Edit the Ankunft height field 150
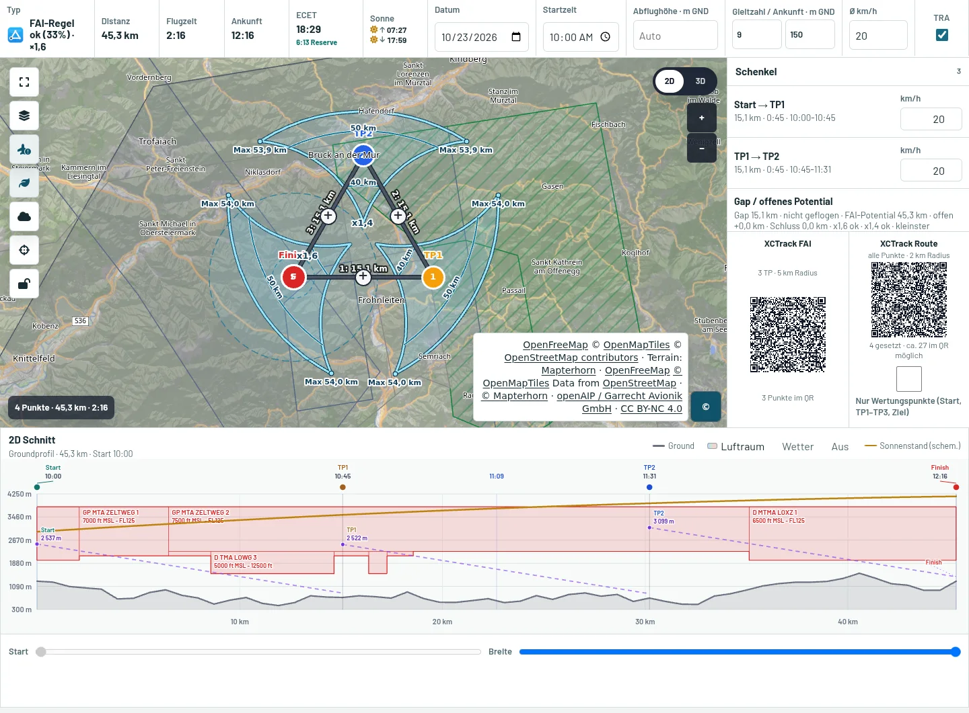 coord(810,34)
